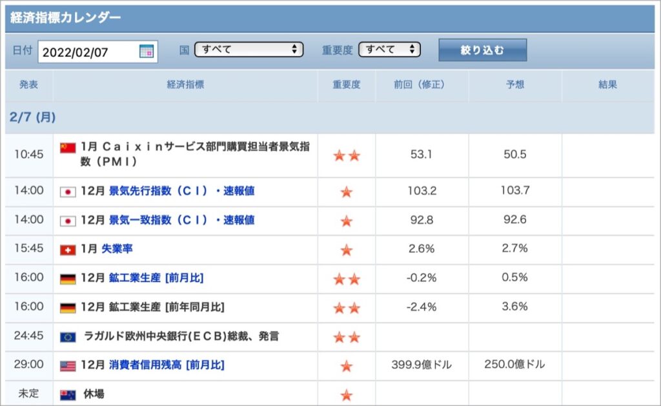Viewport: 661px width, 406px height.
Task: Open 景気一致指数（ＣＩ）・速報値 link
Action: point(181,220)
